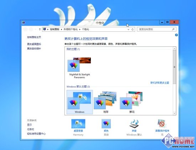Close the Personalization window

click(x=174, y=22)
